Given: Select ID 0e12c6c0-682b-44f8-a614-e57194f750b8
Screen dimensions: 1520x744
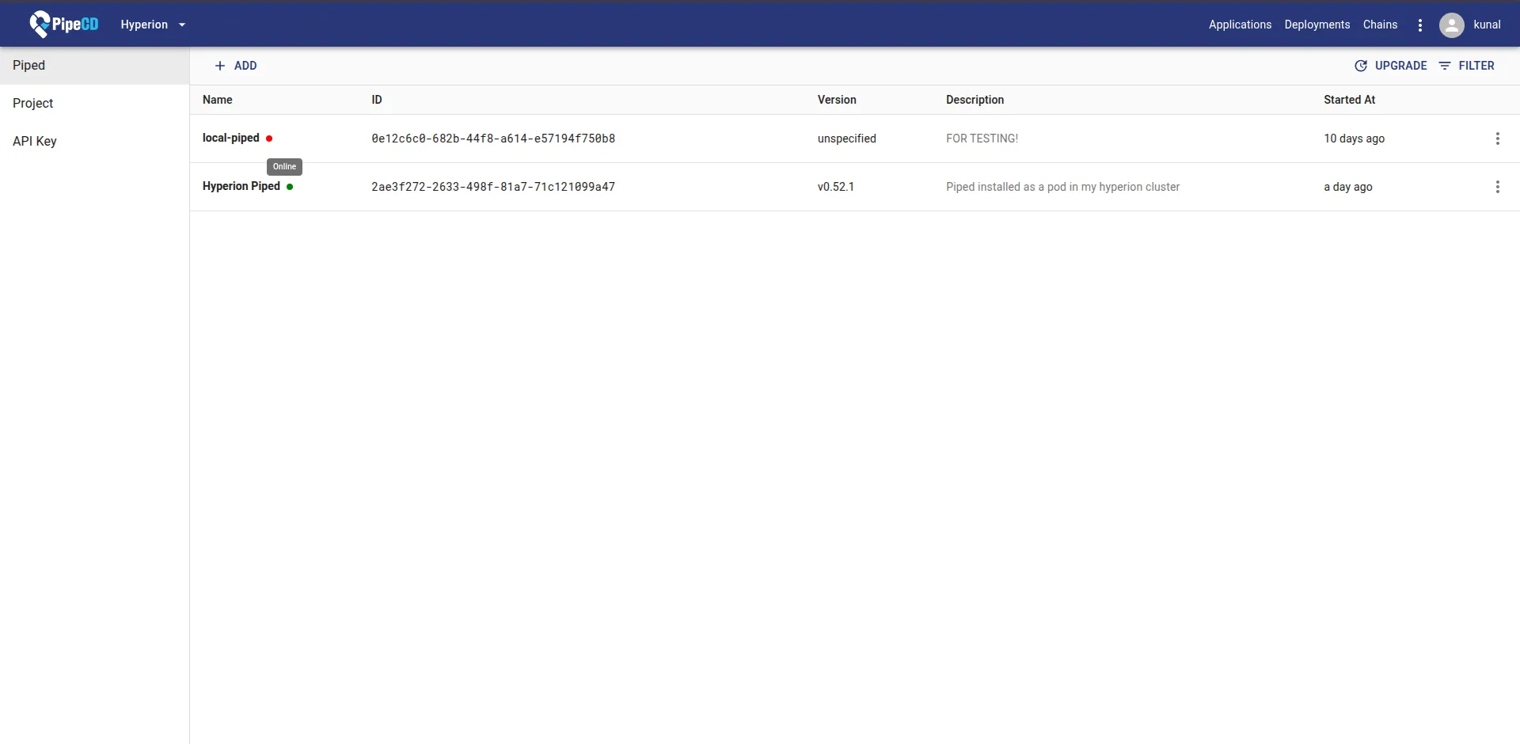Looking at the screenshot, I should click(x=493, y=139).
